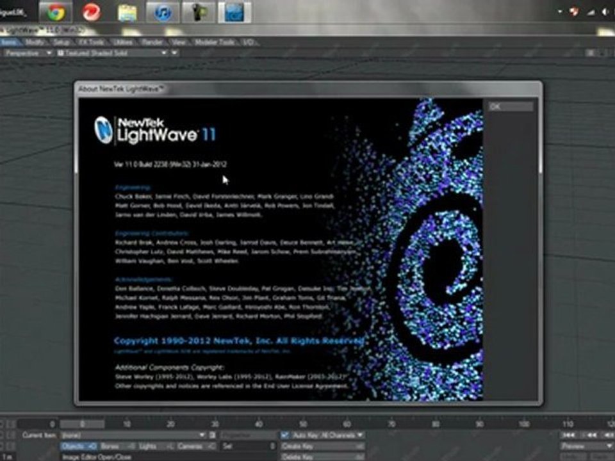
Task: Switch to Lights edit mode
Action: (x=156, y=446)
